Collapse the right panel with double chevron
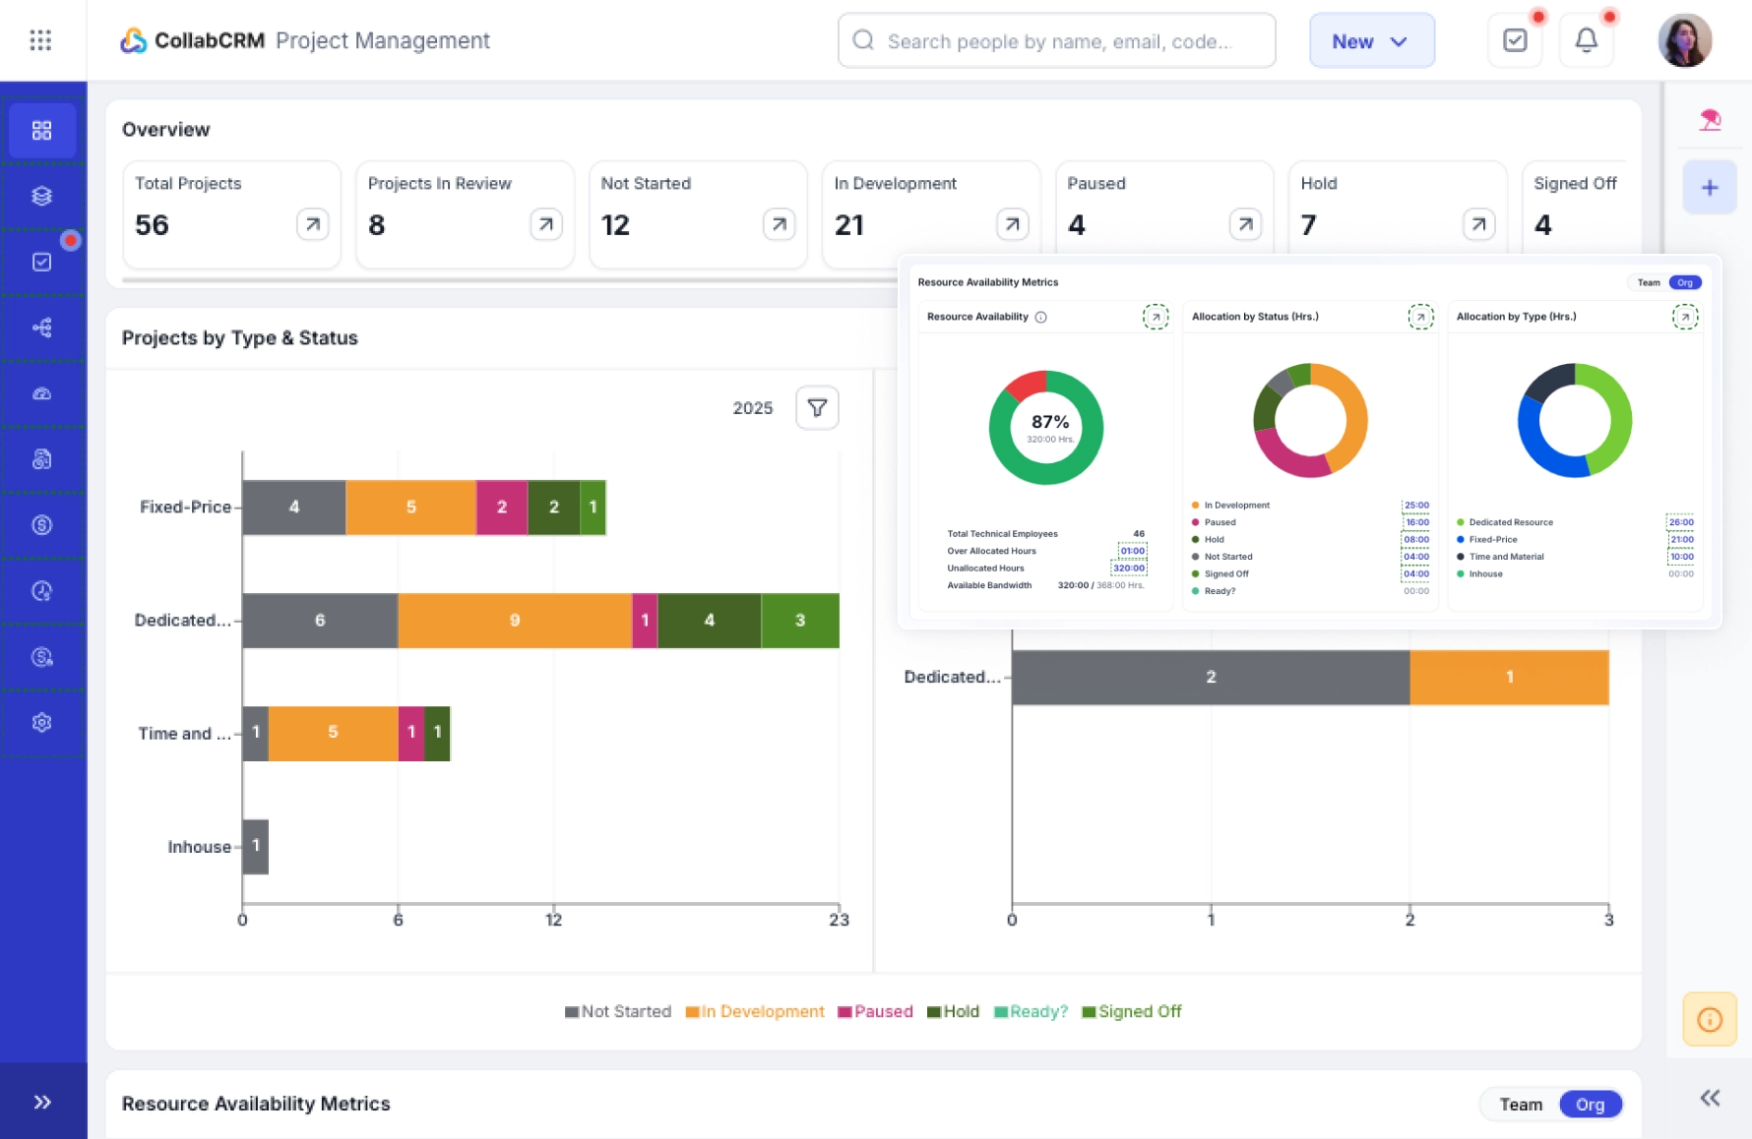 point(1710,1100)
